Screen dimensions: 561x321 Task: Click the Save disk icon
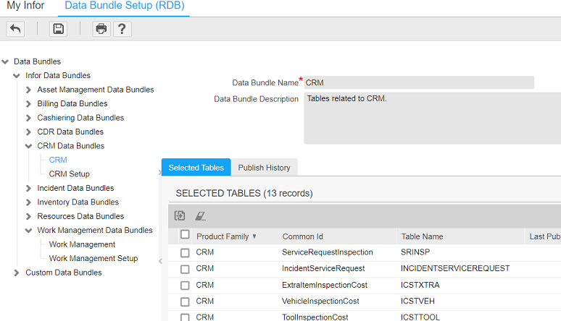(59, 29)
